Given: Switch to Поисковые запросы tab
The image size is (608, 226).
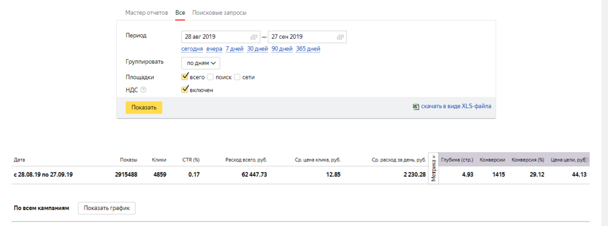Looking at the screenshot, I should (220, 13).
